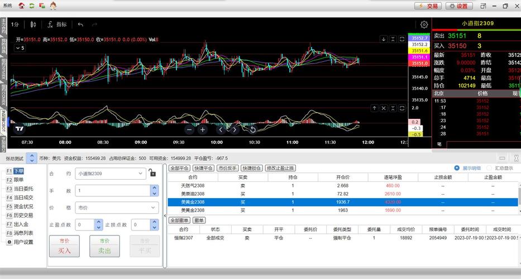Click the 35151.6 yellow price label
521x279 pixels.
(419, 51)
